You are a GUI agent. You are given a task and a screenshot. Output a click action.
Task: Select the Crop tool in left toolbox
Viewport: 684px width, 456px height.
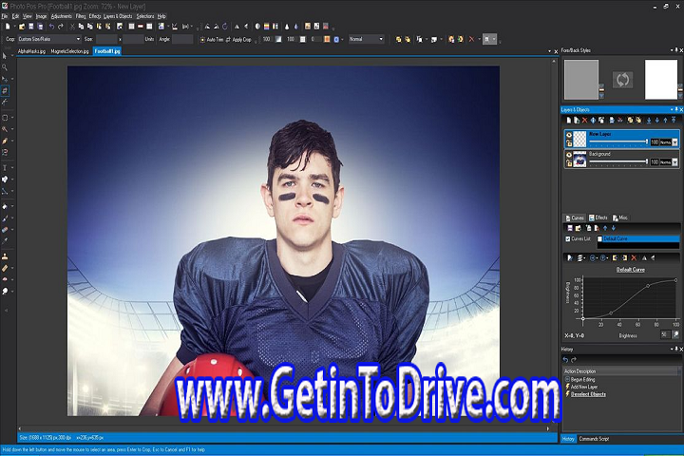(5, 90)
